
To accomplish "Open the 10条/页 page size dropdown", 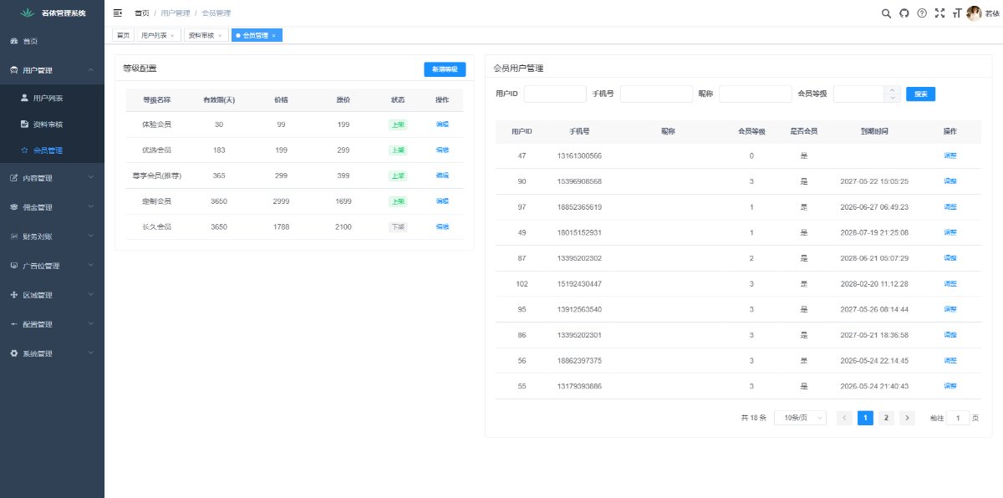I will point(800,418).
